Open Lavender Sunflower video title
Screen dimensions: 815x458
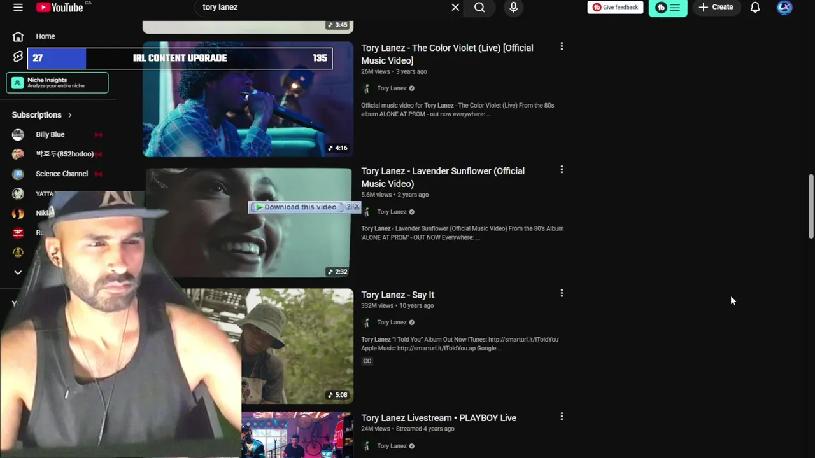coord(443,177)
